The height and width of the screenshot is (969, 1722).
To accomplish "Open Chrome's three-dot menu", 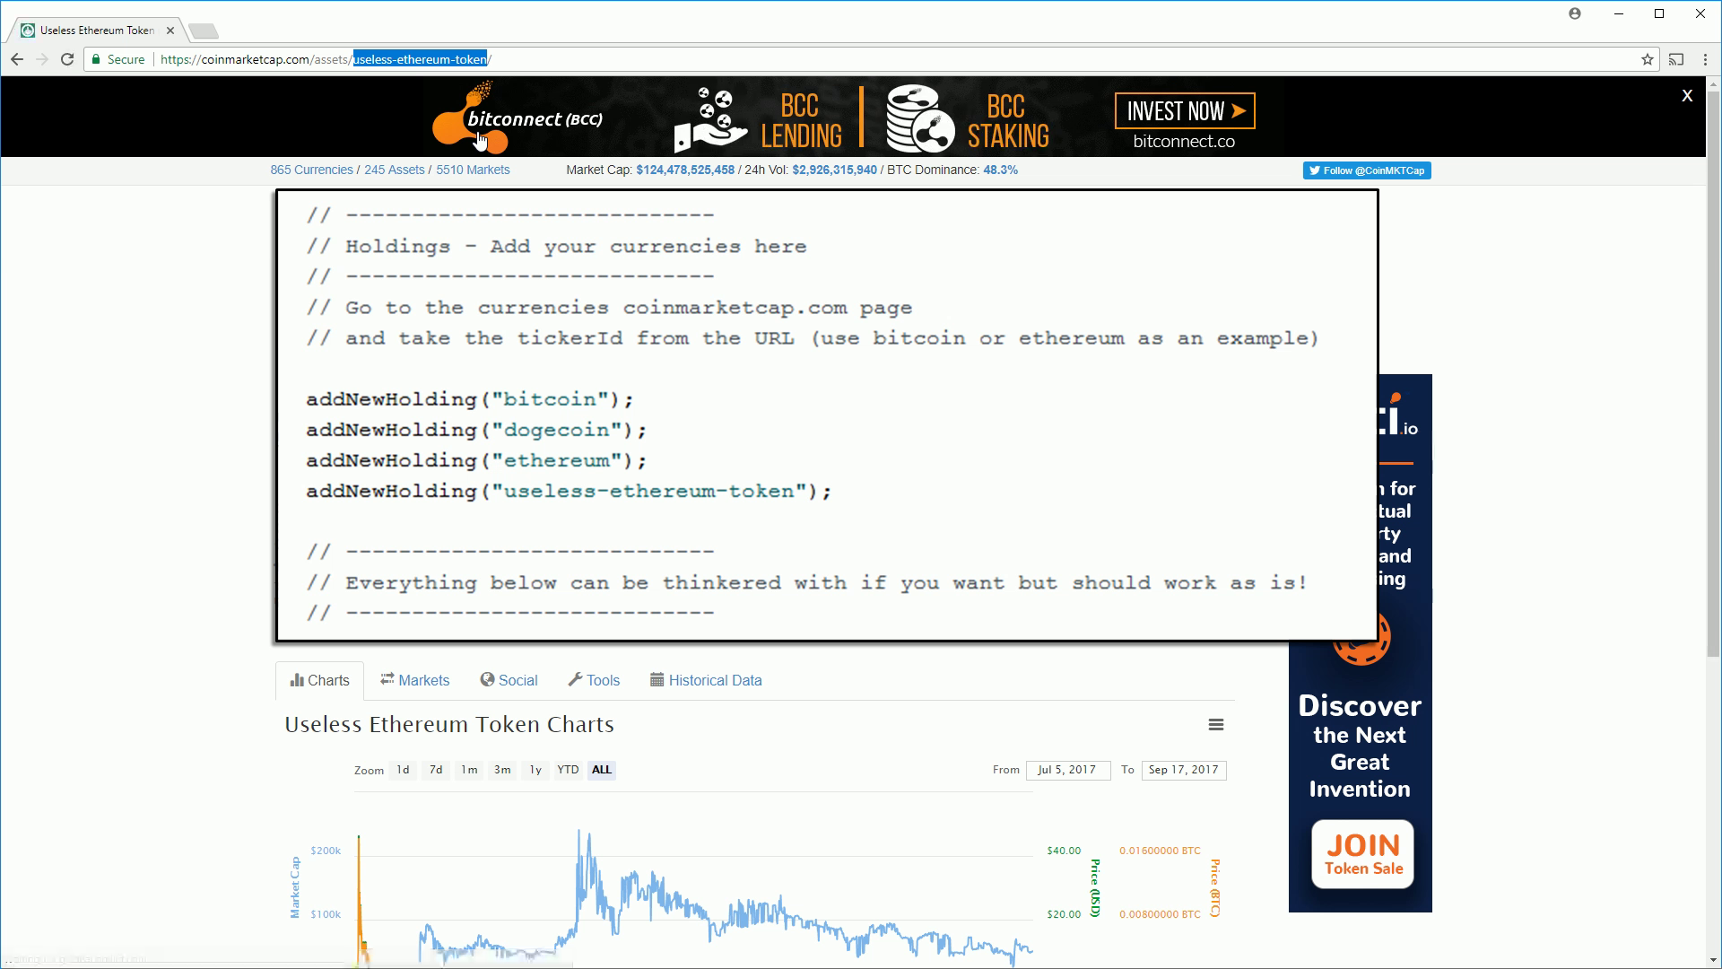I will coord(1703,59).
